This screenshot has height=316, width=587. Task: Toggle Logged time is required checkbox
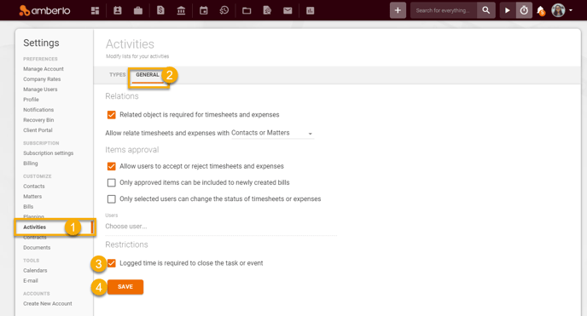[x=111, y=263]
